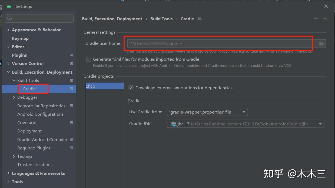Enable Generate *.iml files for imported modules
Viewport: 335px width, 188px height.
tap(89, 59)
